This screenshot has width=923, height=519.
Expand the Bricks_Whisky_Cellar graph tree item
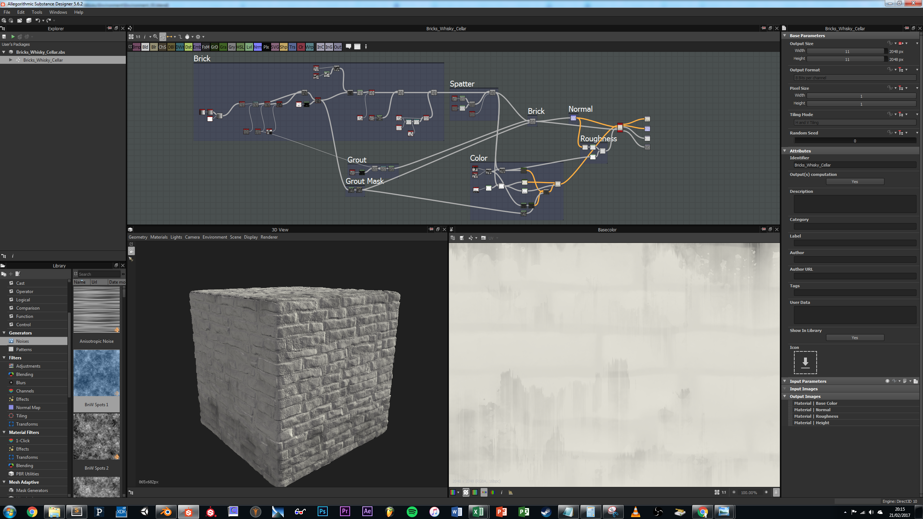point(11,60)
